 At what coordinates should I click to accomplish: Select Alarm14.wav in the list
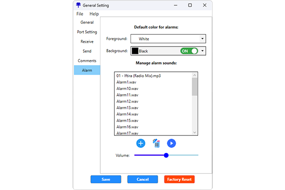153,114
